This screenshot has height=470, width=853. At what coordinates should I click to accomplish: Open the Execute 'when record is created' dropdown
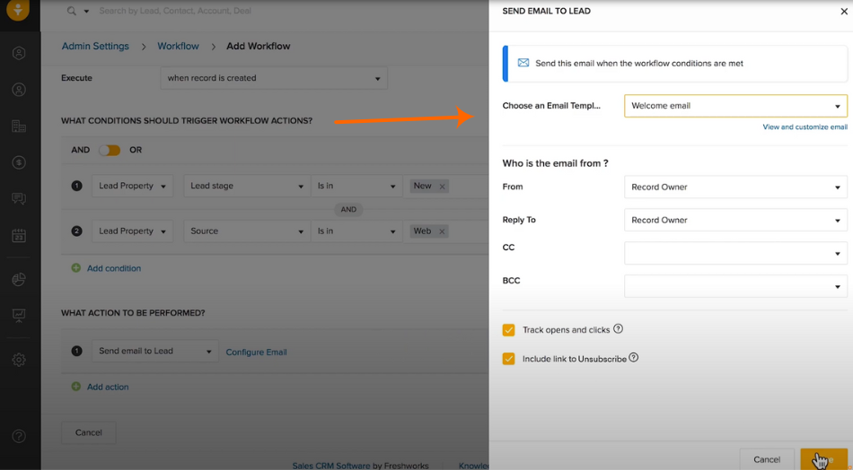coord(274,78)
